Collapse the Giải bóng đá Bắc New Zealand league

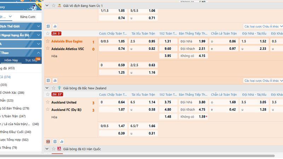47,88
